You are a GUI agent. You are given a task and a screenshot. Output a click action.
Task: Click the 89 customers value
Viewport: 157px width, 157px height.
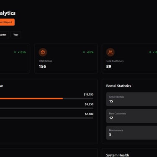pyautogui.click(x=108, y=67)
